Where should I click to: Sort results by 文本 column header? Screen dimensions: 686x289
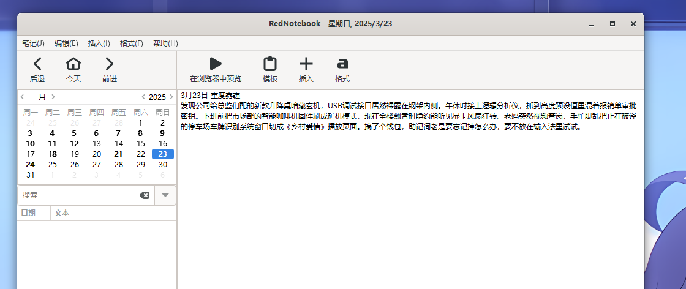click(114, 213)
